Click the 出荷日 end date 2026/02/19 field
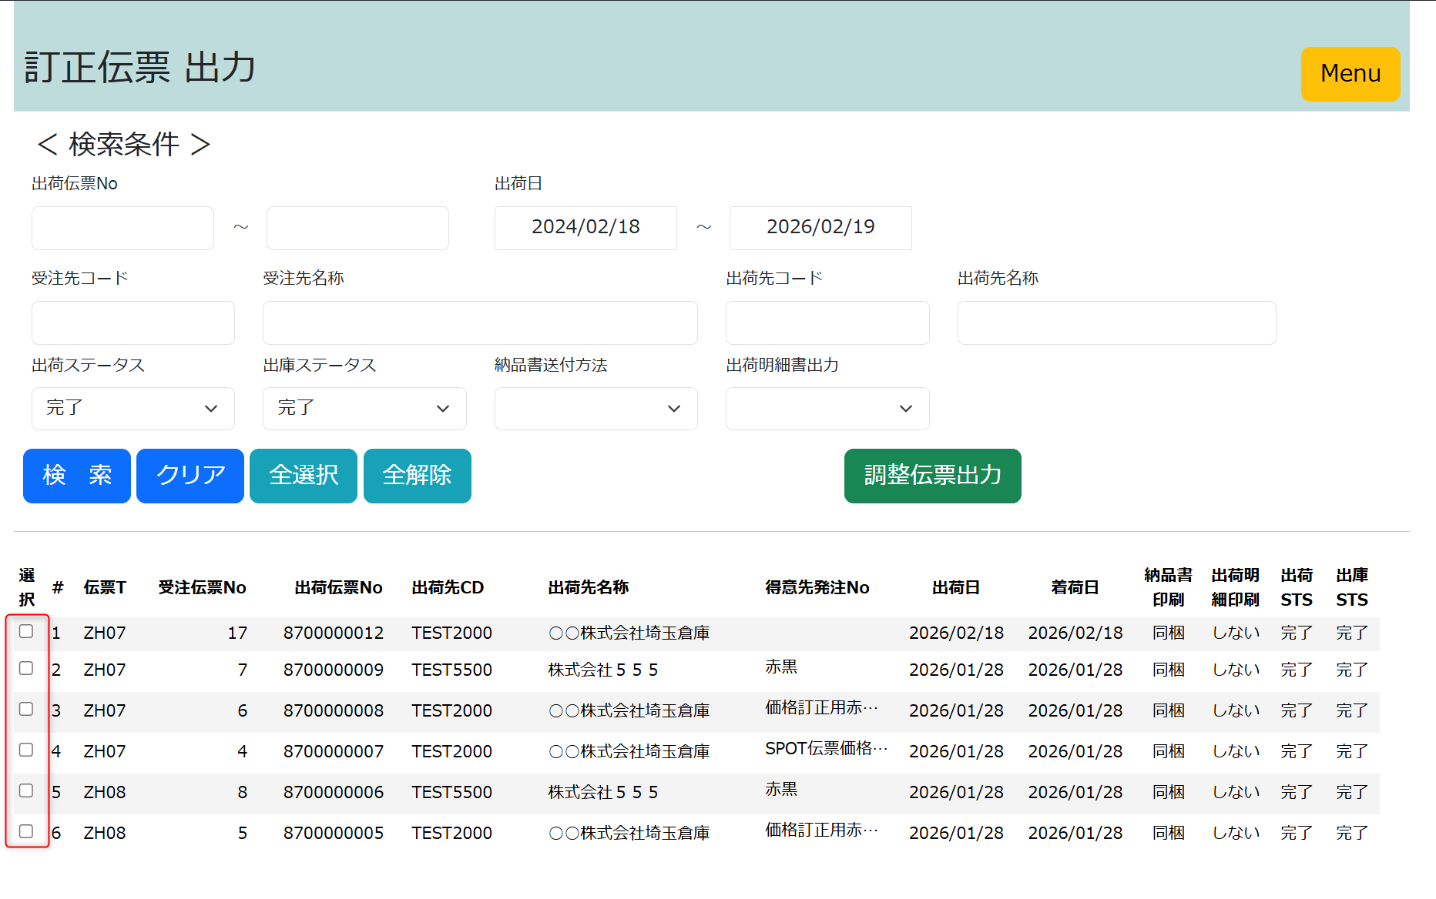Screen dimensions: 1436x899 coord(820,228)
